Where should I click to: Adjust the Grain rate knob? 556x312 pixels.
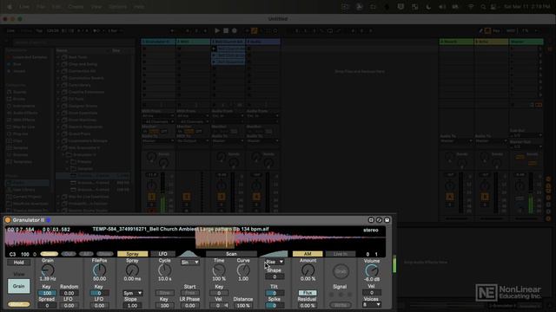point(48,270)
